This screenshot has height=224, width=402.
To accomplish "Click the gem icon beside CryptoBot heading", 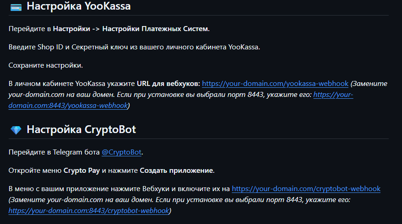I will [16, 130].
